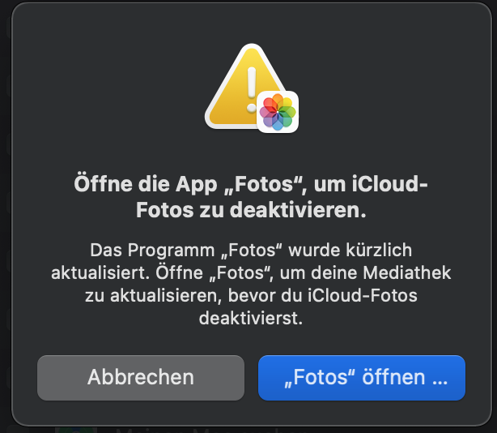
Task: Click the bold heading about iCloud-Fotos
Action: tap(249, 199)
